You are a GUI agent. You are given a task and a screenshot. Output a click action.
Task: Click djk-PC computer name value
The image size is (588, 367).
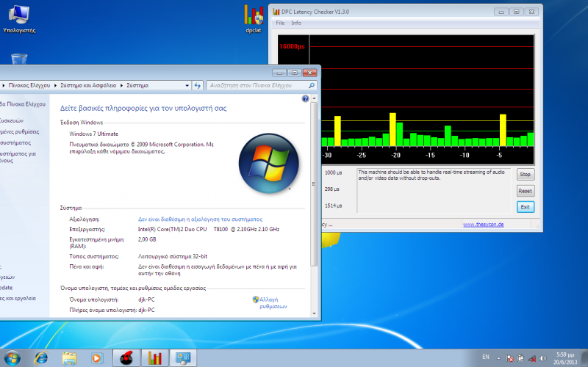pos(146,299)
